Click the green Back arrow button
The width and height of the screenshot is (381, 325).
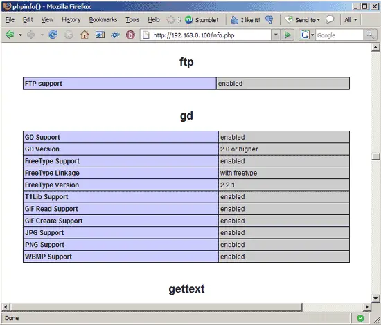pos(10,35)
